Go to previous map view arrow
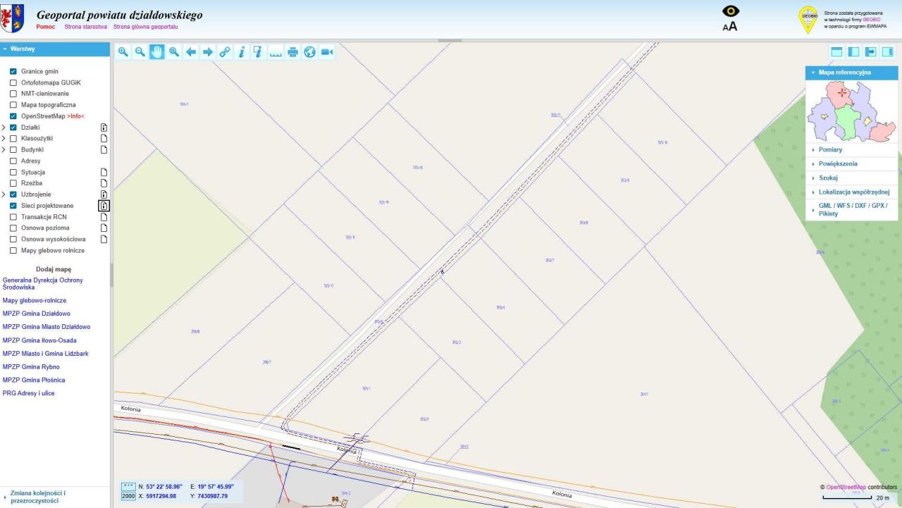The height and width of the screenshot is (508, 902). click(191, 51)
